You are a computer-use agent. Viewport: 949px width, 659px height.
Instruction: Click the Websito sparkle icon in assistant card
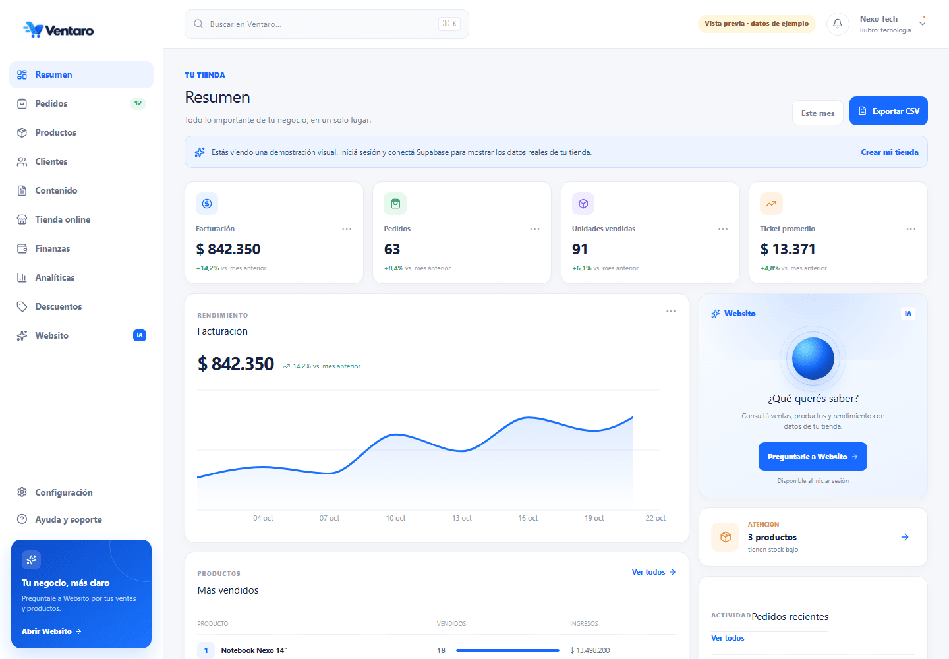(716, 314)
